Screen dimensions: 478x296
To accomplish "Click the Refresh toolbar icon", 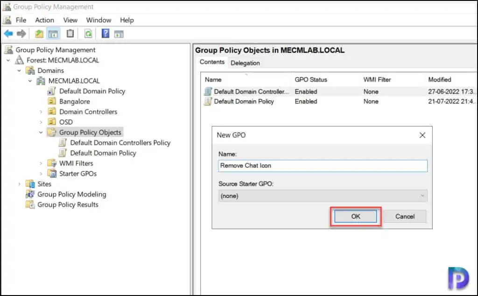I will click(x=88, y=34).
